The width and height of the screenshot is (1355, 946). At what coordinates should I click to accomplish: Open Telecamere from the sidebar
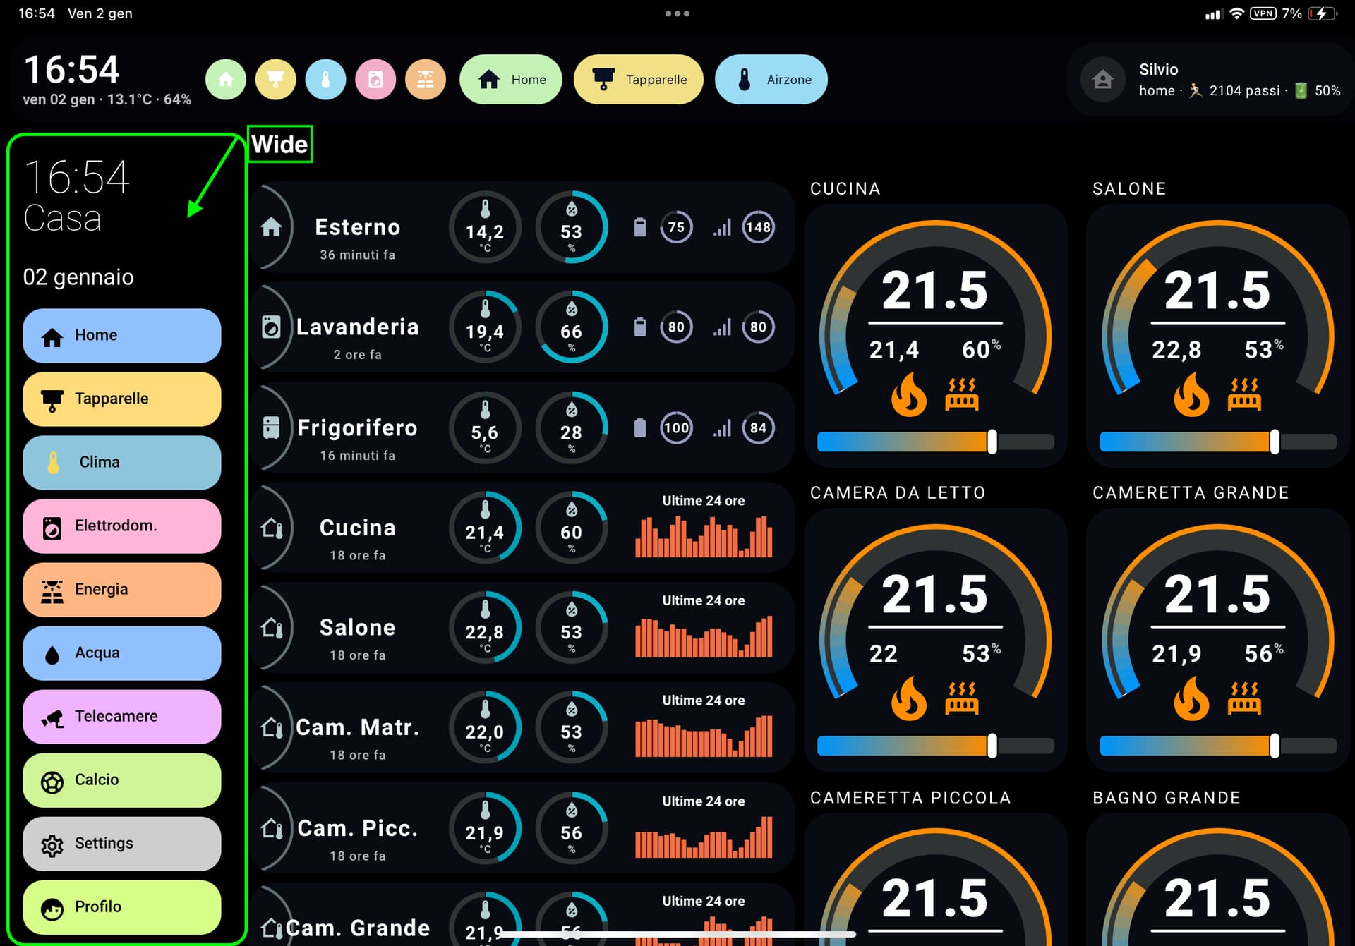tap(121, 716)
